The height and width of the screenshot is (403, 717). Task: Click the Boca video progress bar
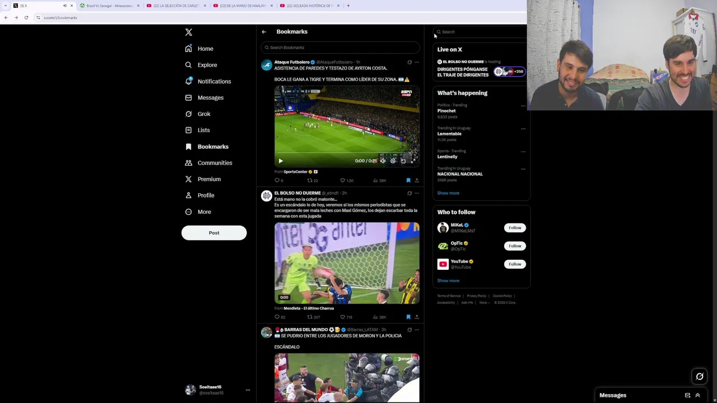click(x=347, y=154)
